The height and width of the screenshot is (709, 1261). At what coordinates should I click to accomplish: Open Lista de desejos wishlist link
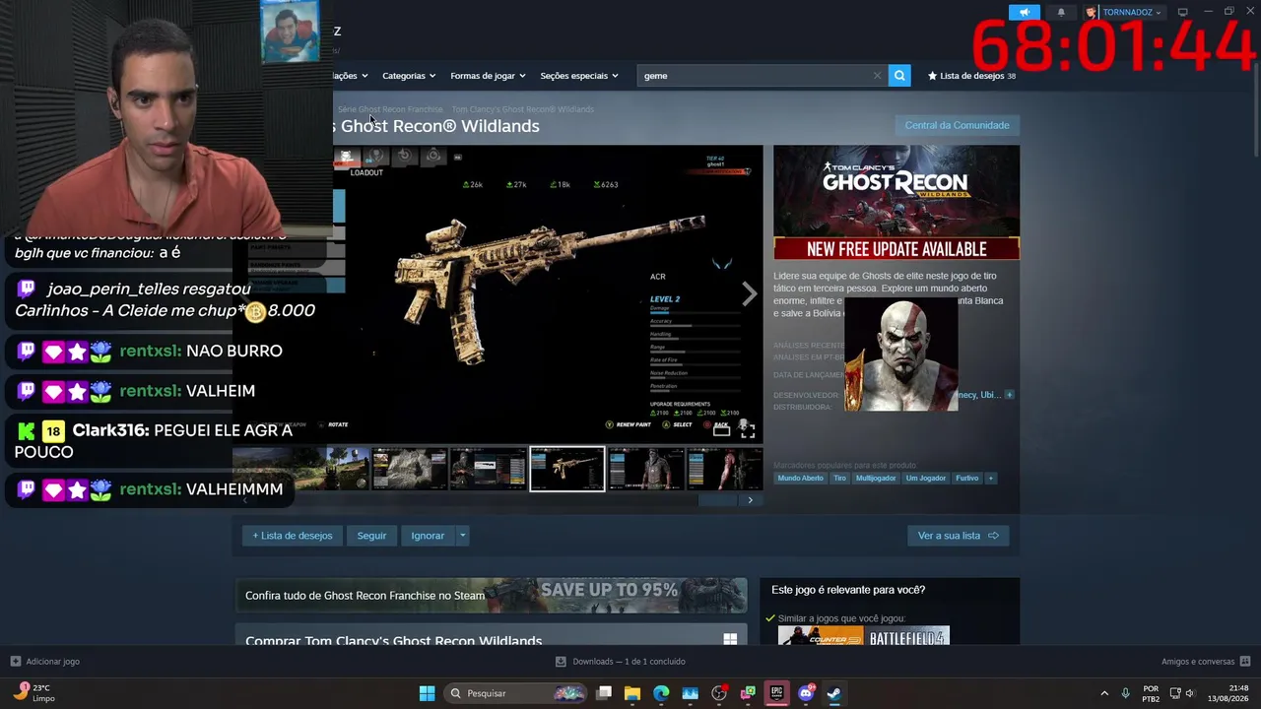tap(971, 76)
